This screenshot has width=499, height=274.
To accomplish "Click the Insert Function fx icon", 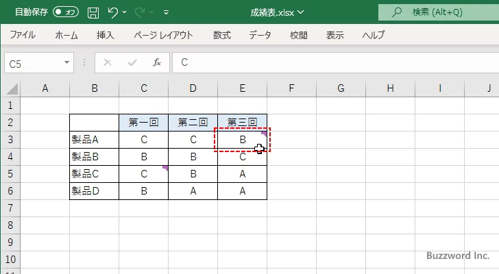I will pyautogui.click(x=156, y=62).
